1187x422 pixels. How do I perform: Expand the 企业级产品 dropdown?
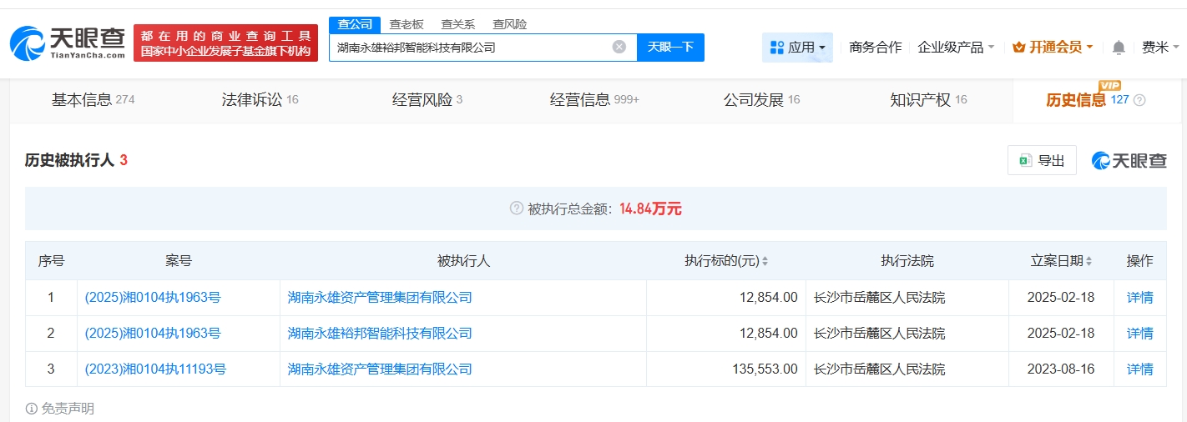click(956, 48)
